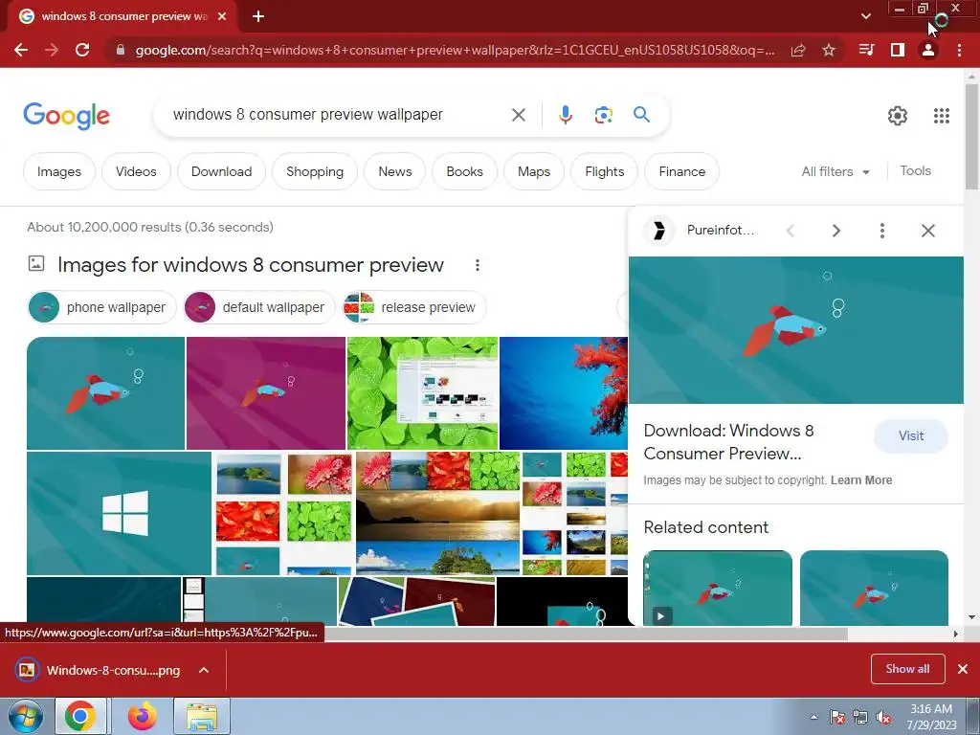
Task: Toggle the Chrome side panel
Action: [898, 50]
